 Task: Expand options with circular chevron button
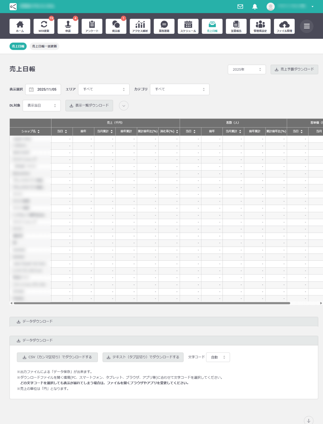[124, 106]
